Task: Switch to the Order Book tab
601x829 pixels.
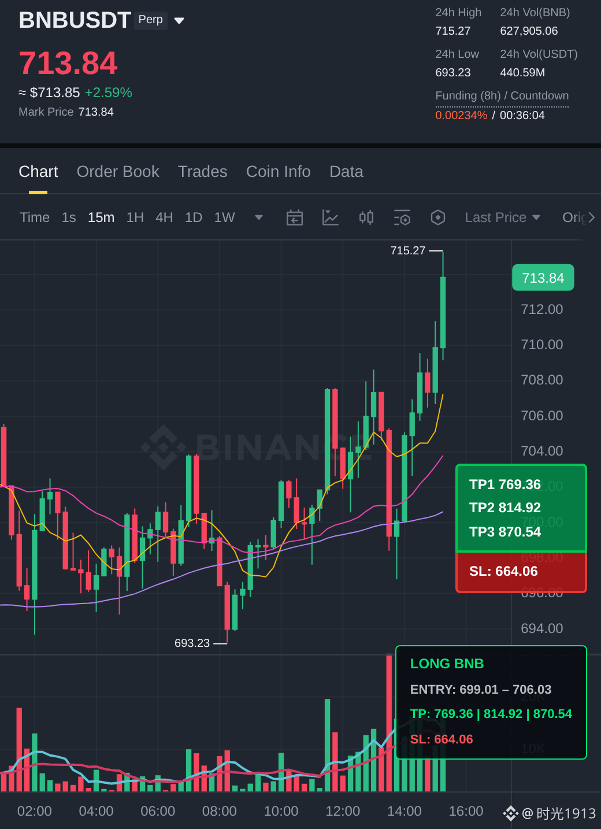Action: (x=118, y=172)
